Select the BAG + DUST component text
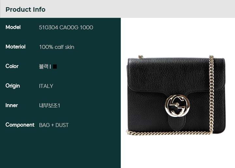Screen dimensions: 235x168 (54, 125)
